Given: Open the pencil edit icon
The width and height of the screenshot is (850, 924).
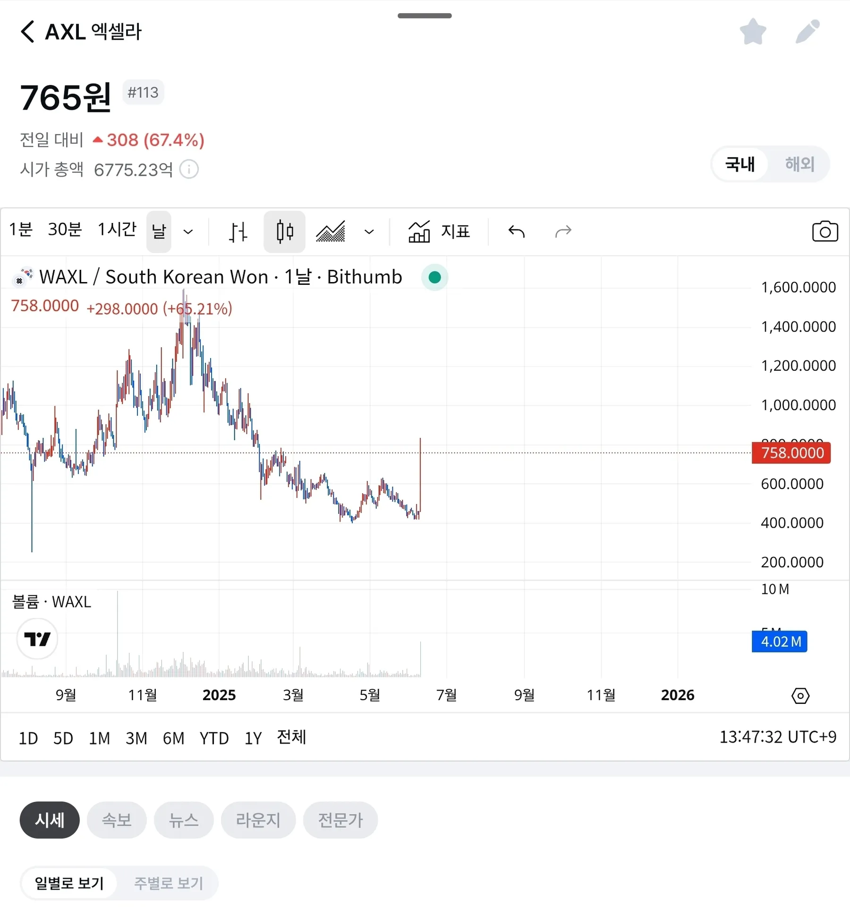Looking at the screenshot, I should pyautogui.click(x=807, y=32).
